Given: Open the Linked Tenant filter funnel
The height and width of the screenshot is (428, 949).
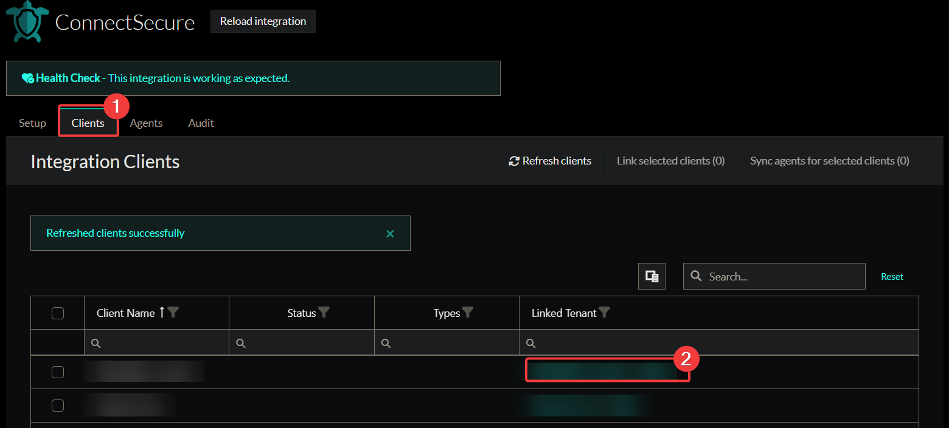Looking at the screenshot, I should (x=604, y=312).
